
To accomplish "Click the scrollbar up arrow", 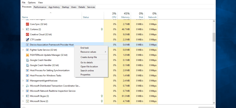I will point(214,21).
